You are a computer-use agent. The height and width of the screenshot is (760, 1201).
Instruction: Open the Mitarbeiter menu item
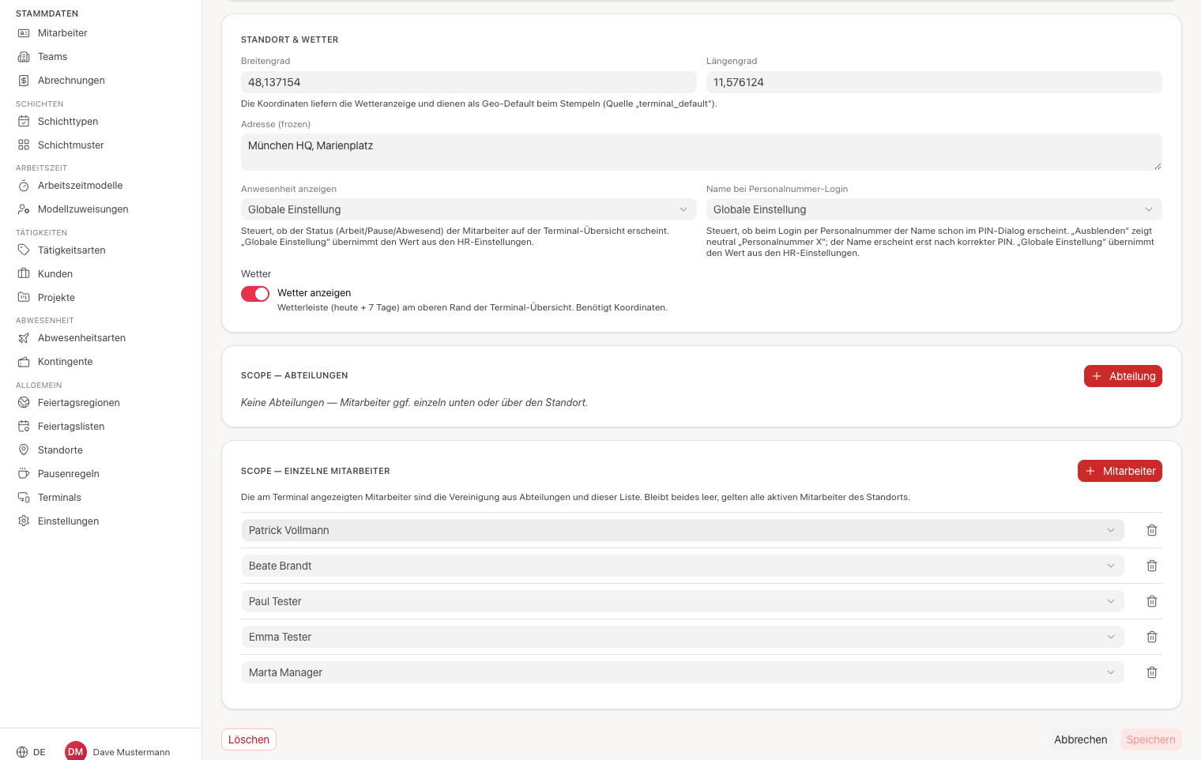click(62, 33)
